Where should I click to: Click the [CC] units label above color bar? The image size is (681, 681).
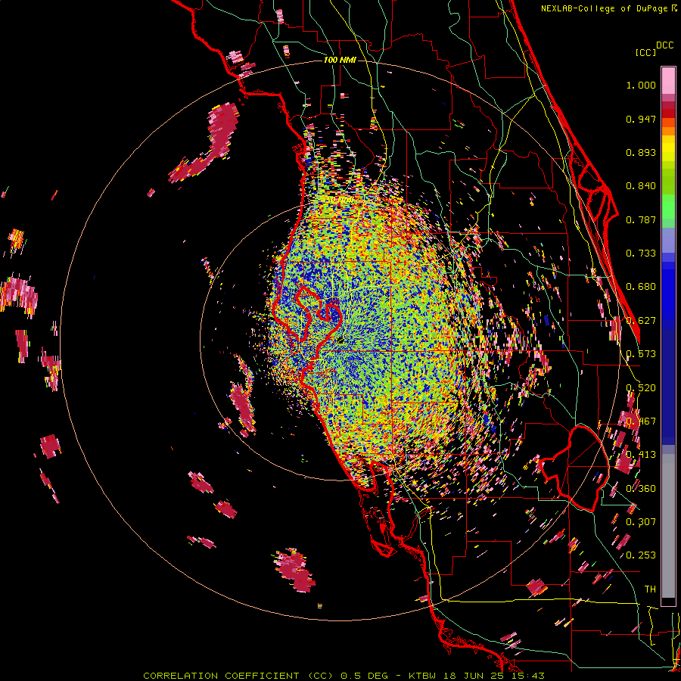pos(645,52)
